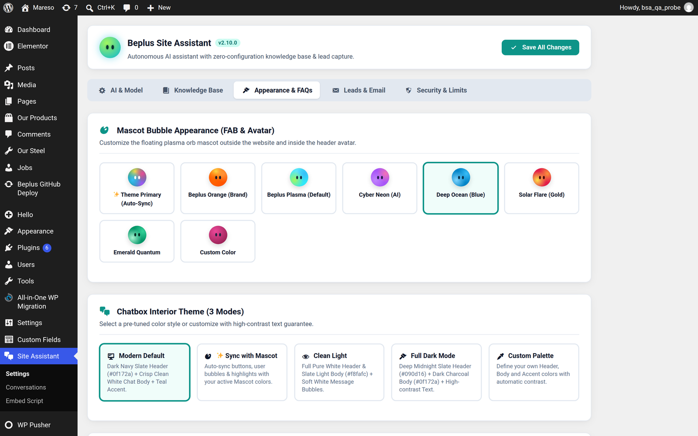Click the WP Pusher circle icon
Screen dimensions: 698x436
(x=9, y=425)
